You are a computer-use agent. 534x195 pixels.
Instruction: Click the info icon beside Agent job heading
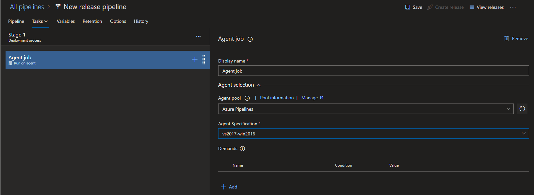[x=250, y=39]
